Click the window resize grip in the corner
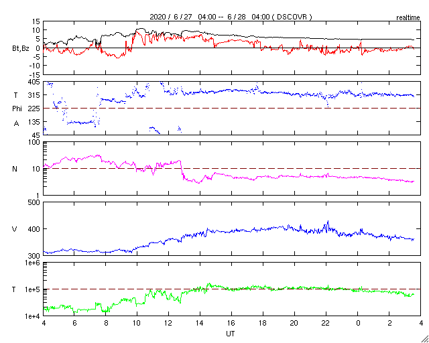The height and width of the screenshot is (343, 429). coord(424,339)
